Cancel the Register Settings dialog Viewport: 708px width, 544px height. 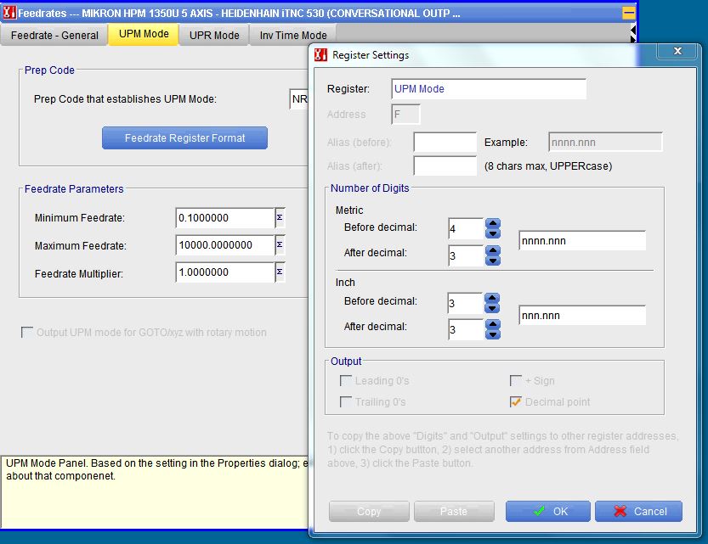pyautogui.click(x=638, y=512)
